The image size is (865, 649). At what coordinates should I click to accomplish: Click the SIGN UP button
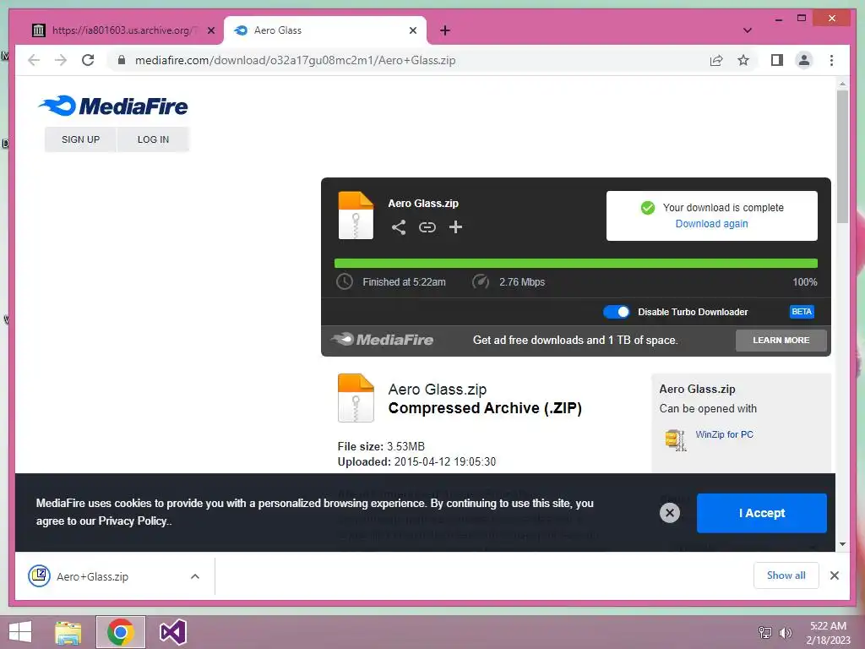pos(80,139)
